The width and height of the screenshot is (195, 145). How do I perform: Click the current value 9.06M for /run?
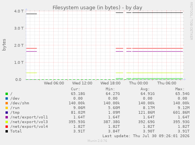pyautogui.click(x=79, y=108)
